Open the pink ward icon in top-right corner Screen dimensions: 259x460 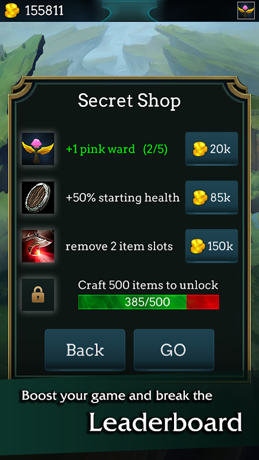click(246, 10)
